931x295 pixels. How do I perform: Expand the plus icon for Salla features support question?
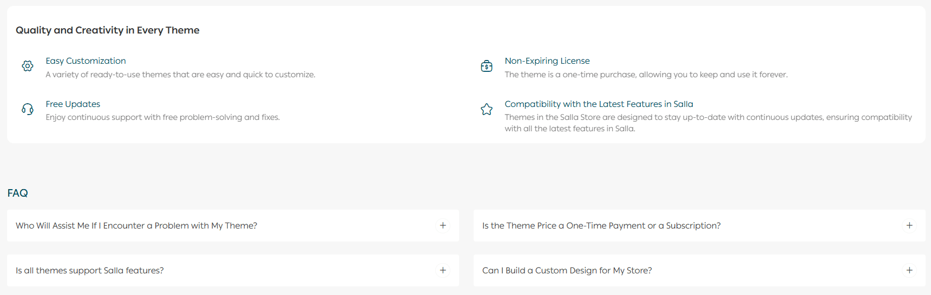pos(443,270)
